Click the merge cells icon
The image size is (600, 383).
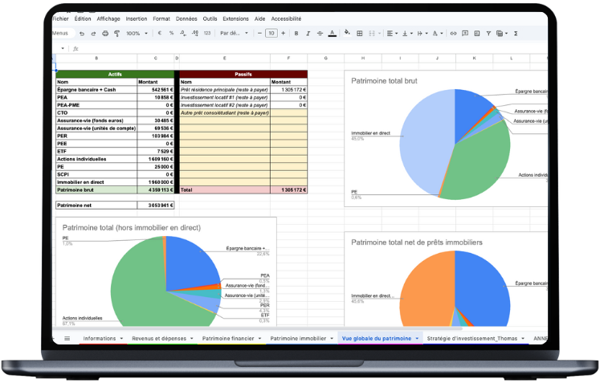(372, 33)
